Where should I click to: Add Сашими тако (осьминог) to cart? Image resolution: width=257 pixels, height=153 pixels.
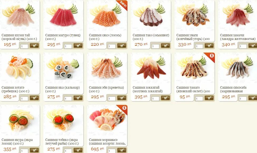click(166, 46)
